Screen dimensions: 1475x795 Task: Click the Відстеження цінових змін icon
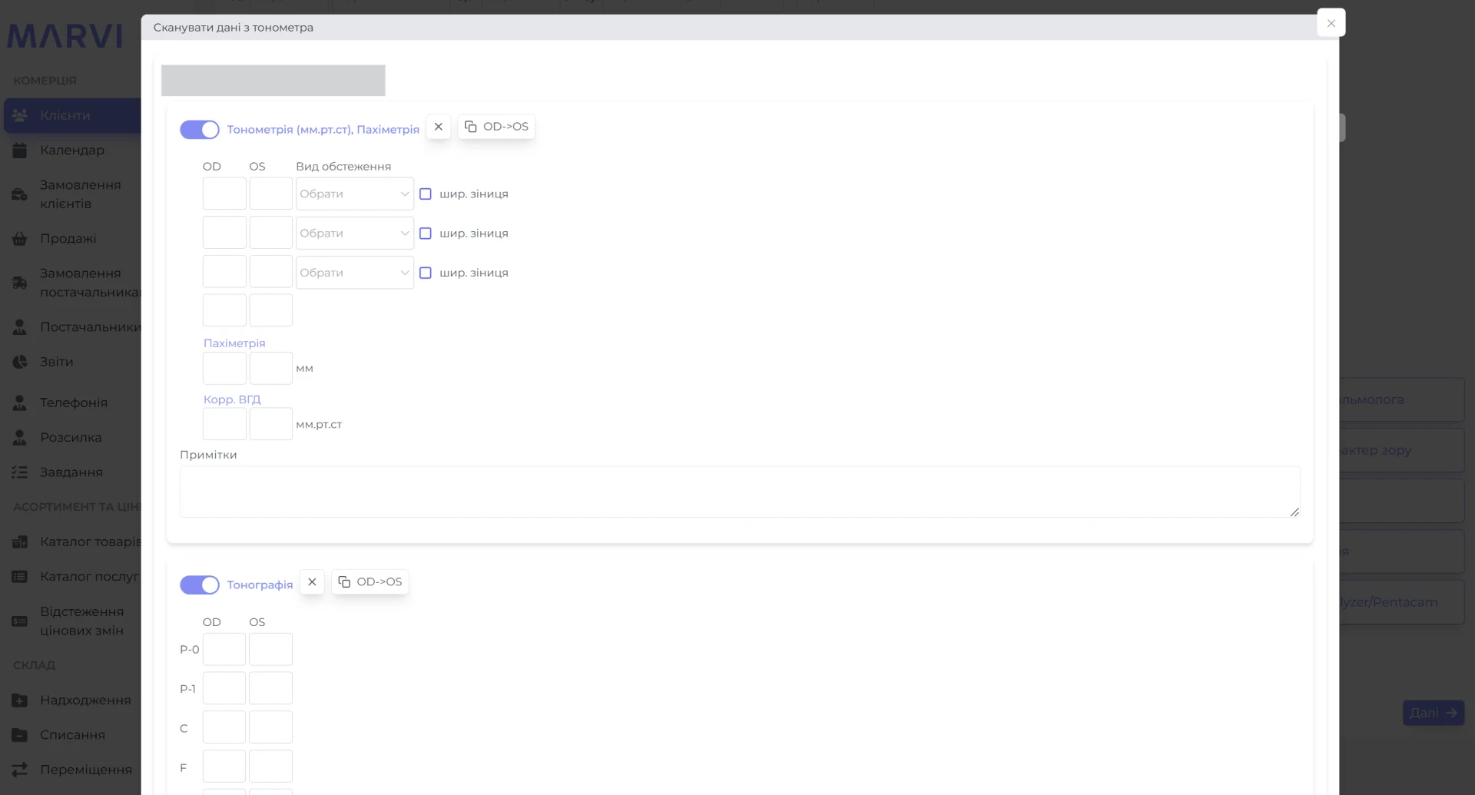pos(20,621)
